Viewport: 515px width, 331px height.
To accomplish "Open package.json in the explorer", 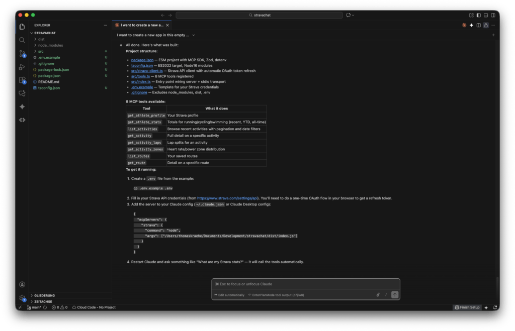I will pyautogui.click(x=49, y=76).
